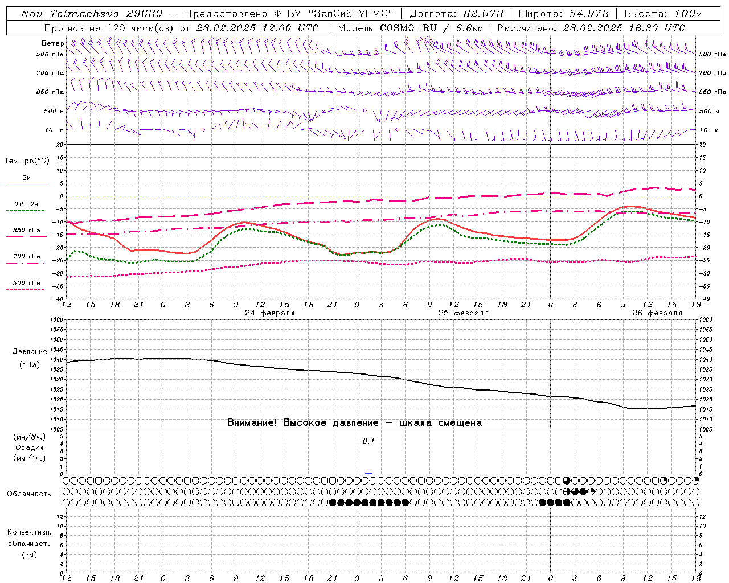Click the Рассчитано: 23.02.2025 16:39 UTC text
The width and height of the screenshot is (729, 583).
[591, 28]
